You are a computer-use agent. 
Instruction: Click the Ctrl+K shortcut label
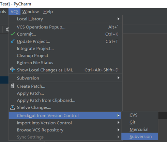tap(112, 34)
